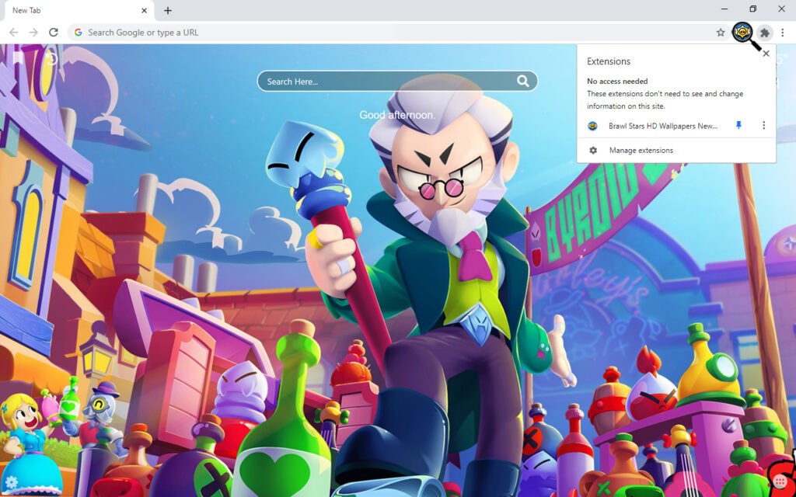Click the Manage extensions link
The image size is (796, 497).
tap(641, 150)
